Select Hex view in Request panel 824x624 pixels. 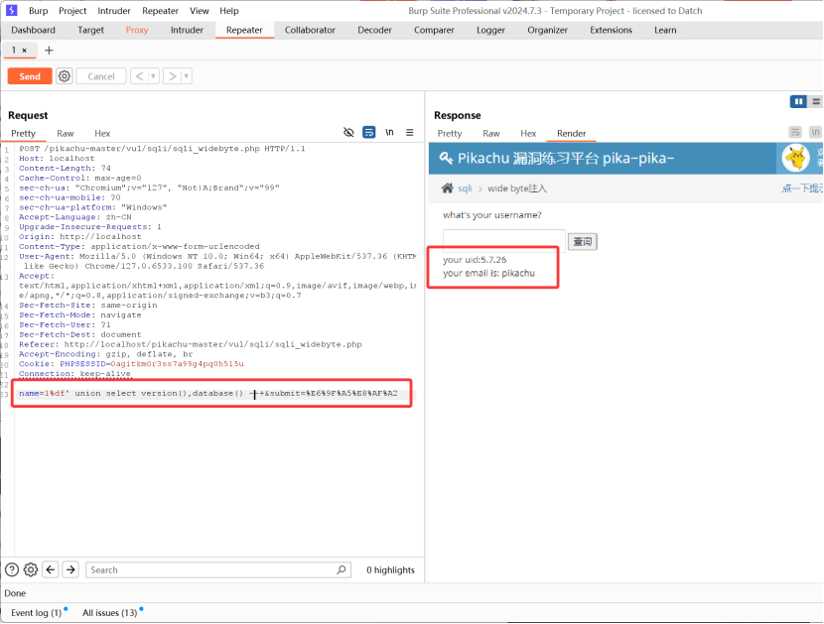(102, 133)
